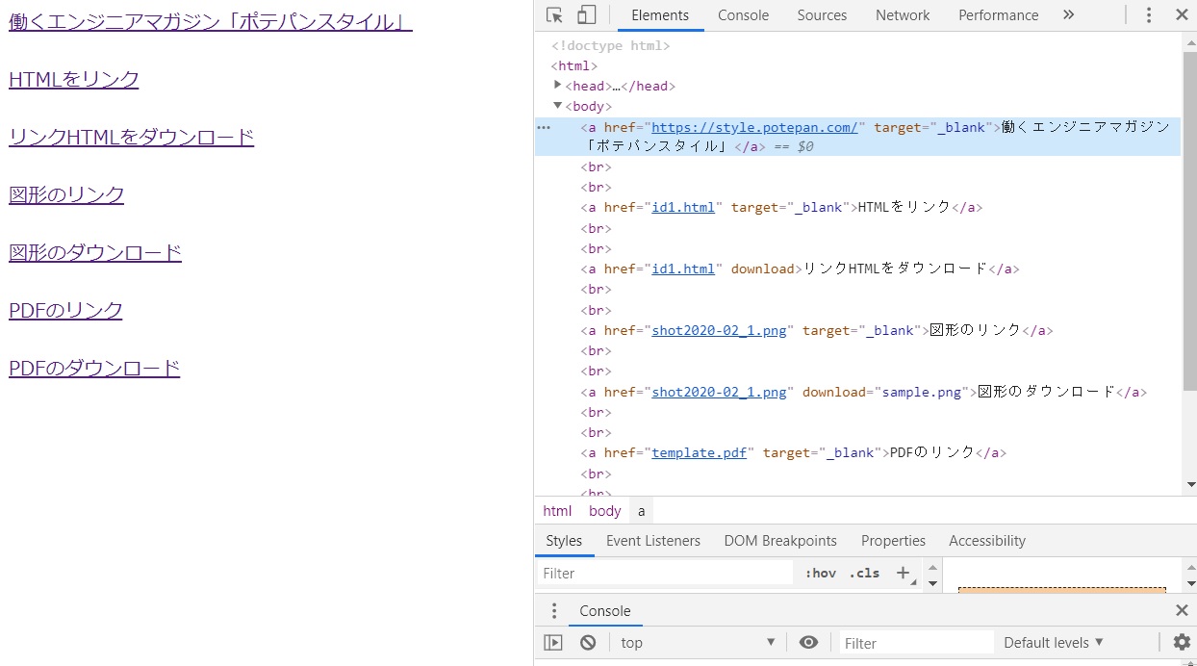
Task: Click the template.pdf href in Elements
Action: click(700, 452)
